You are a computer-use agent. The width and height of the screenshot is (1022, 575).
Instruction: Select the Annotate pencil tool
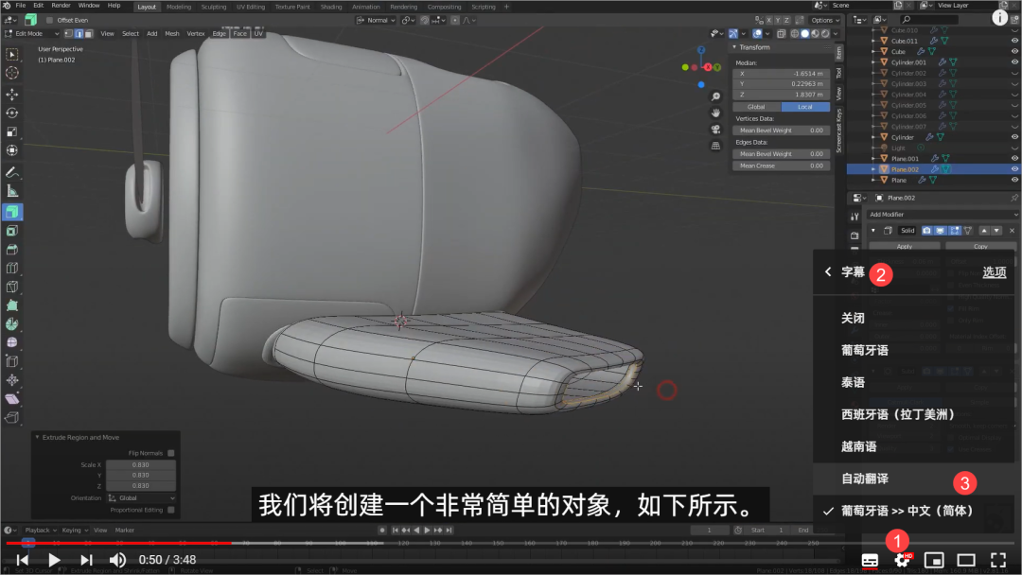click(x=11, y=172)
